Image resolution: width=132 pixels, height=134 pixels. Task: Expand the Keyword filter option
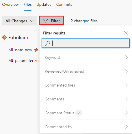tap(85, 57)
